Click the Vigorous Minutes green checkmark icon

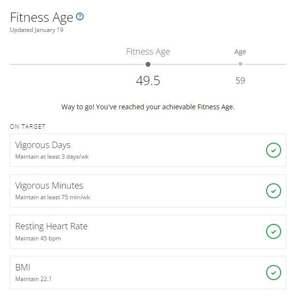(x=273, y=191)
